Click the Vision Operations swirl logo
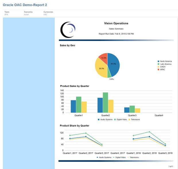Viewport: 178px width, 169px height. [x=68, y=30]
